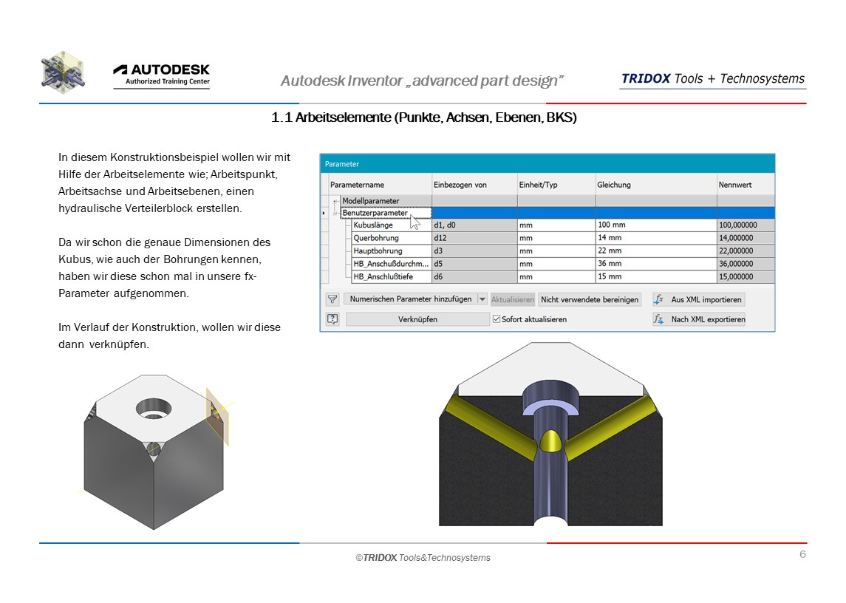Click the fx import from XML icon
The height and width of the screenshot is (603, 846).
point(658,299)
